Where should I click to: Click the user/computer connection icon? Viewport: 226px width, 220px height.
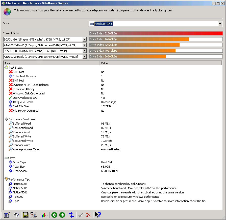[34, 215]
